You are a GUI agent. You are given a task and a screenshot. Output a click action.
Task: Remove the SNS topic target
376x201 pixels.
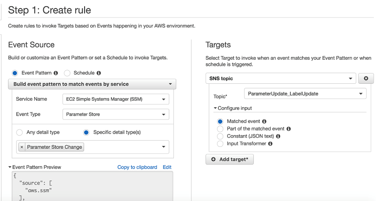pyautogui.click(x=366, y=78)
